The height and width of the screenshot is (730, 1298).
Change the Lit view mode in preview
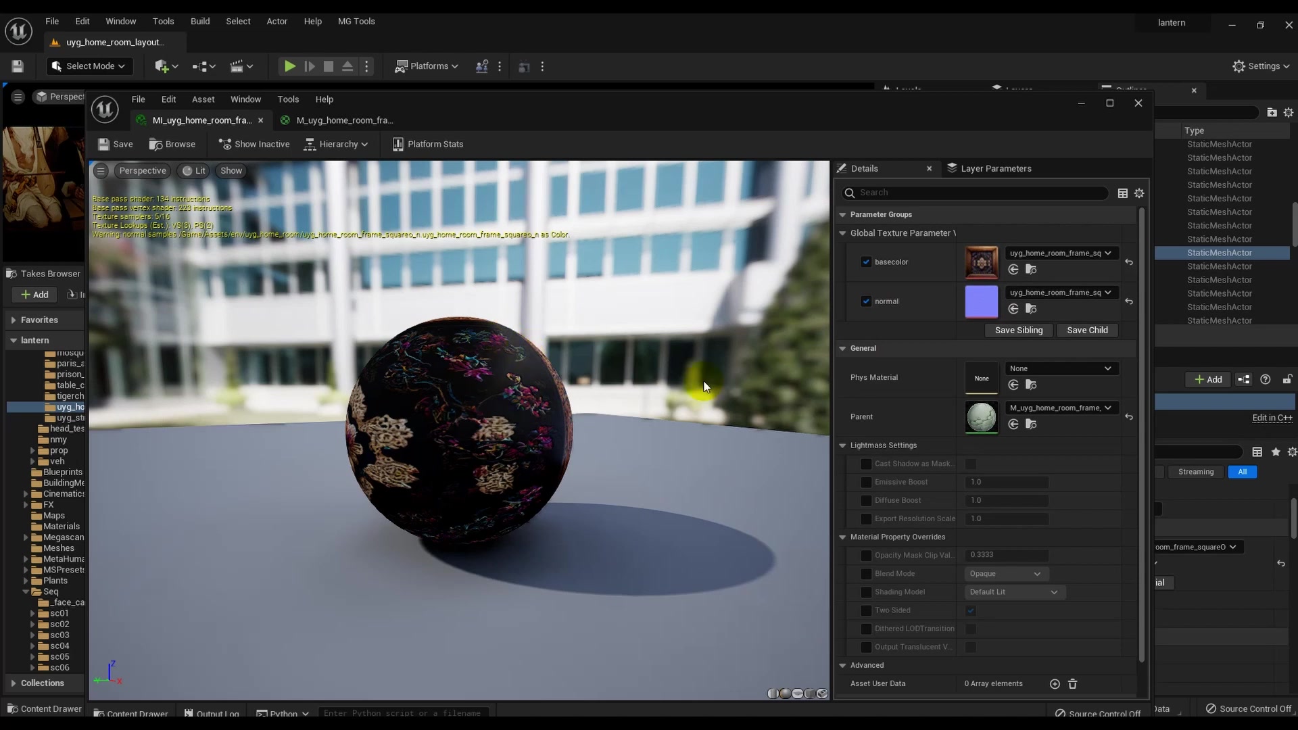[x=194, y=171]
